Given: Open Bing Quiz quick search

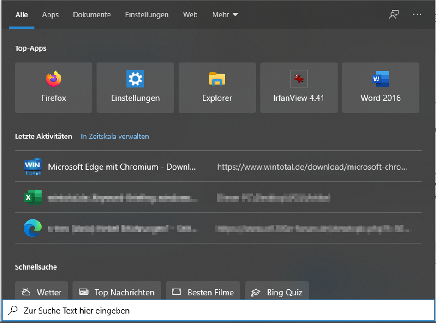Looking at the screenshot, I should 277,290.
